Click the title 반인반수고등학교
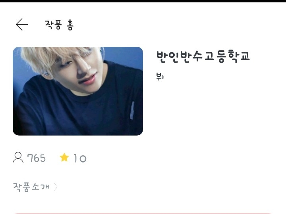This screenshot has width=286, height=214. coord(203,56)
